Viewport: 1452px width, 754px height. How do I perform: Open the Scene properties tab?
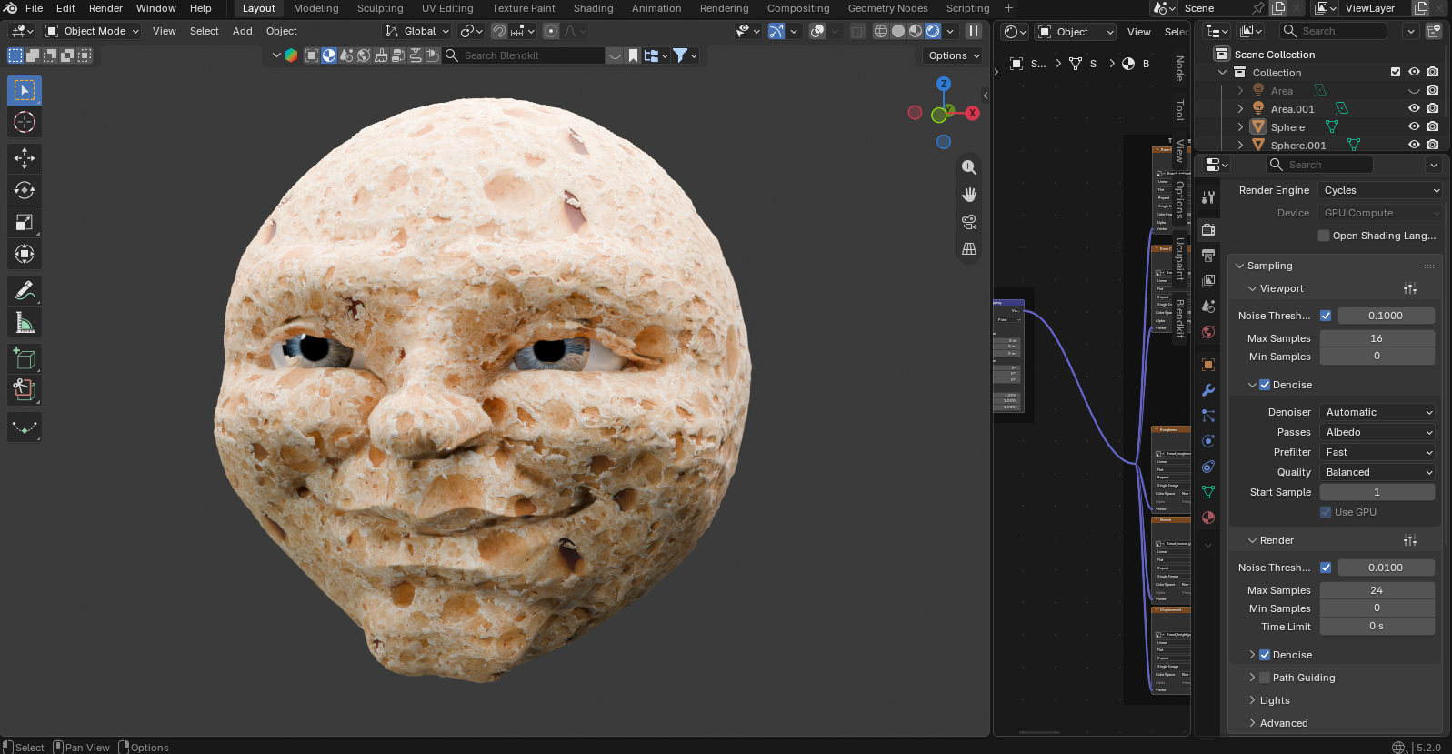click(x=1208, y=307)
